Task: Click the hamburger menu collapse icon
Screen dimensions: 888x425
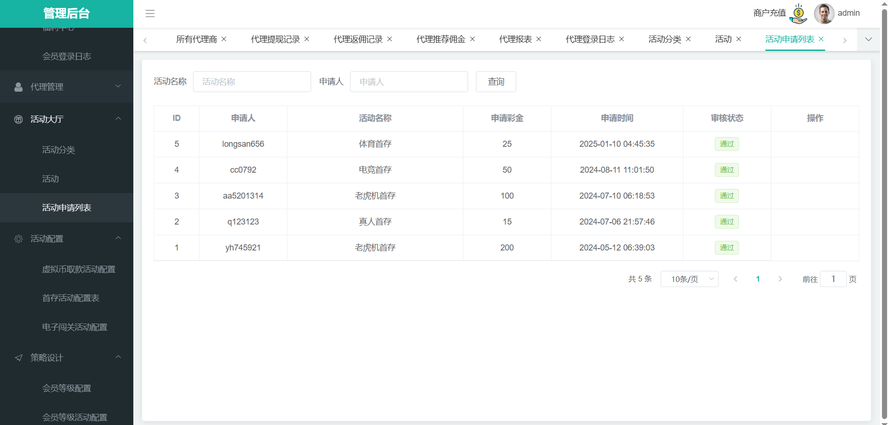Action: (150, 13)
